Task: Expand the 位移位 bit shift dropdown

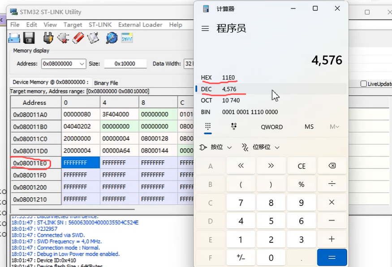Action: click(260, 147)
